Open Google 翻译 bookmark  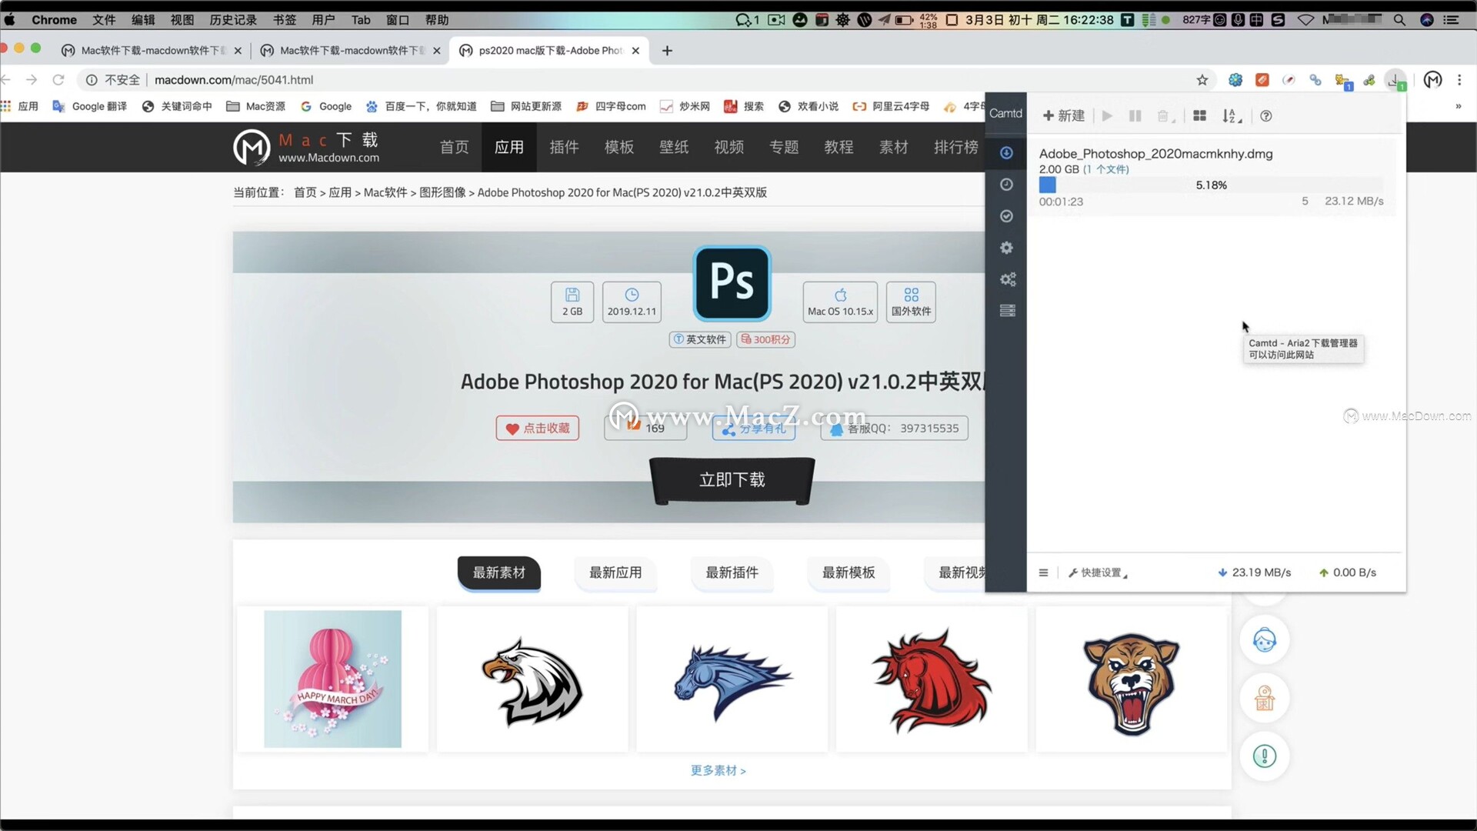89,106
